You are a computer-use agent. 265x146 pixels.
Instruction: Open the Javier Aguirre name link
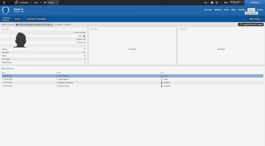tap(64, 79)
